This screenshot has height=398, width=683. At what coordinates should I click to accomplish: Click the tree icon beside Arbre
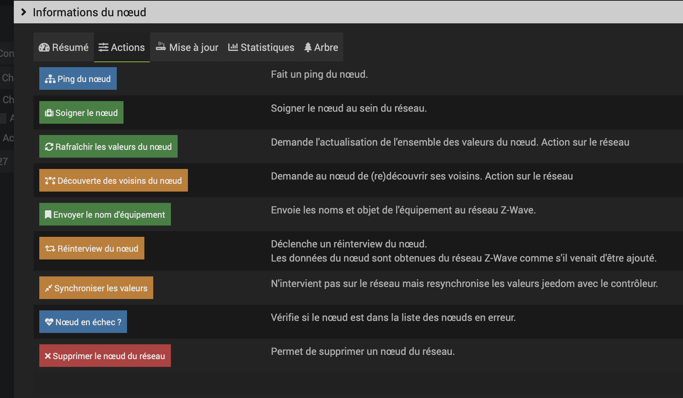pos(308,47)
